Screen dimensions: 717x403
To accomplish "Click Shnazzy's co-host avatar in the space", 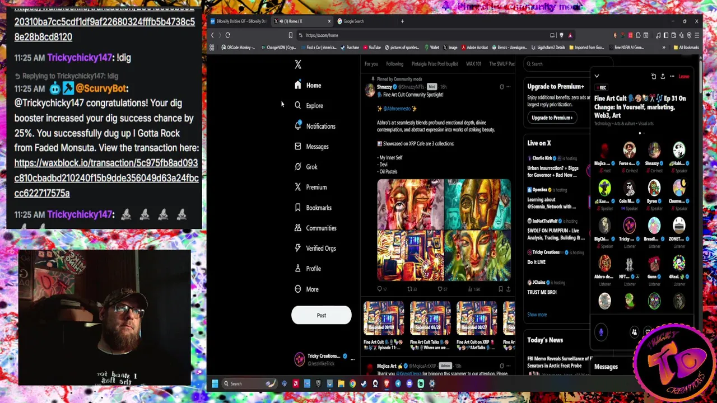I will [654, 150].
